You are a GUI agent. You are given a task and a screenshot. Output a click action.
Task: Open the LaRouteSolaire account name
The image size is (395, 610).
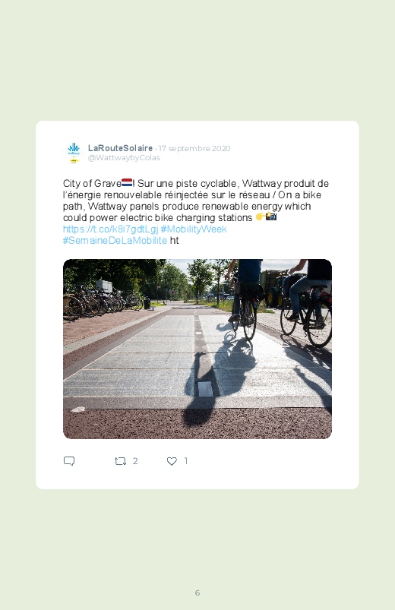(x=120, y=148)
